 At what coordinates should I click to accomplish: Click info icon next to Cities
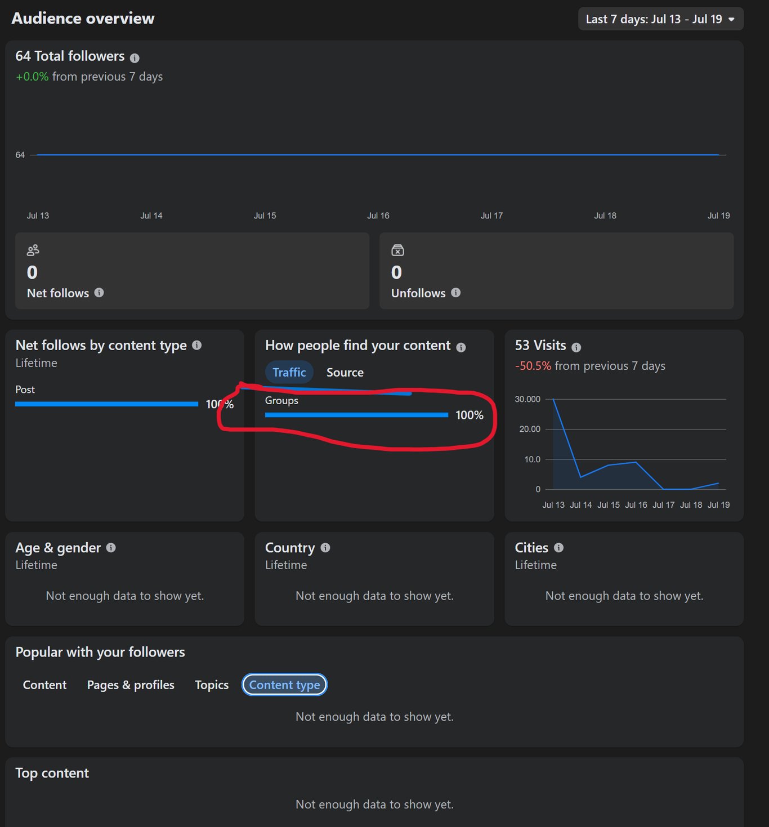click(x=558, y=548)
